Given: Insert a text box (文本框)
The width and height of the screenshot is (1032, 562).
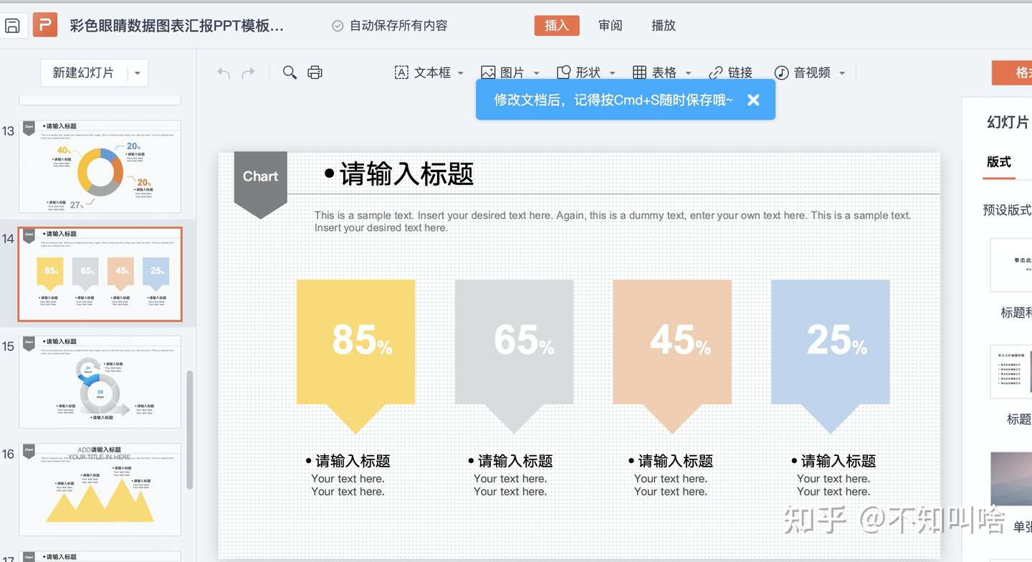Looking at the screenshot, I should (423, 72).
